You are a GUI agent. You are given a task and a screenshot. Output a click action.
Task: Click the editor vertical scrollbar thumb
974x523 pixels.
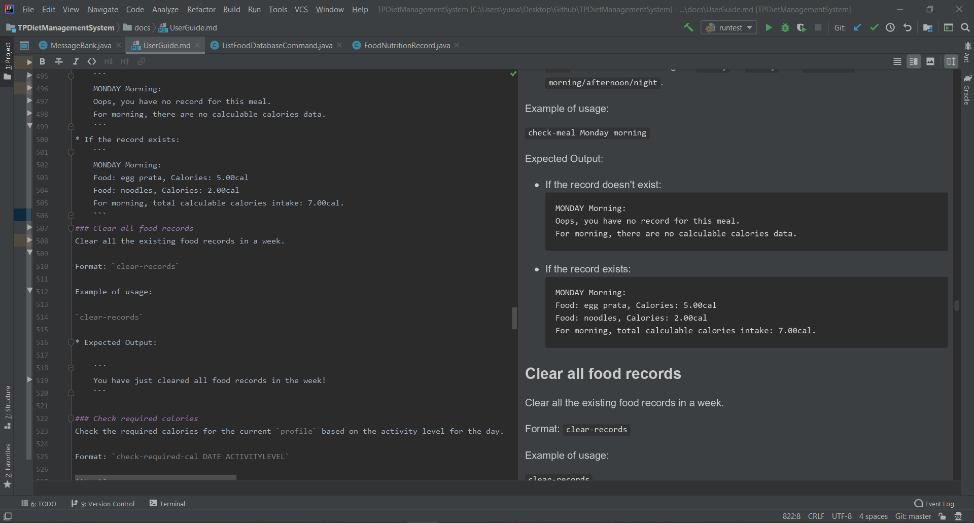[x=514, y=318]
